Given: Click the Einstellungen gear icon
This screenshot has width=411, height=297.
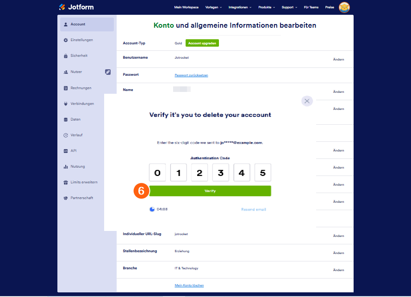Looking at the screenshot, I should coord(66,40).
